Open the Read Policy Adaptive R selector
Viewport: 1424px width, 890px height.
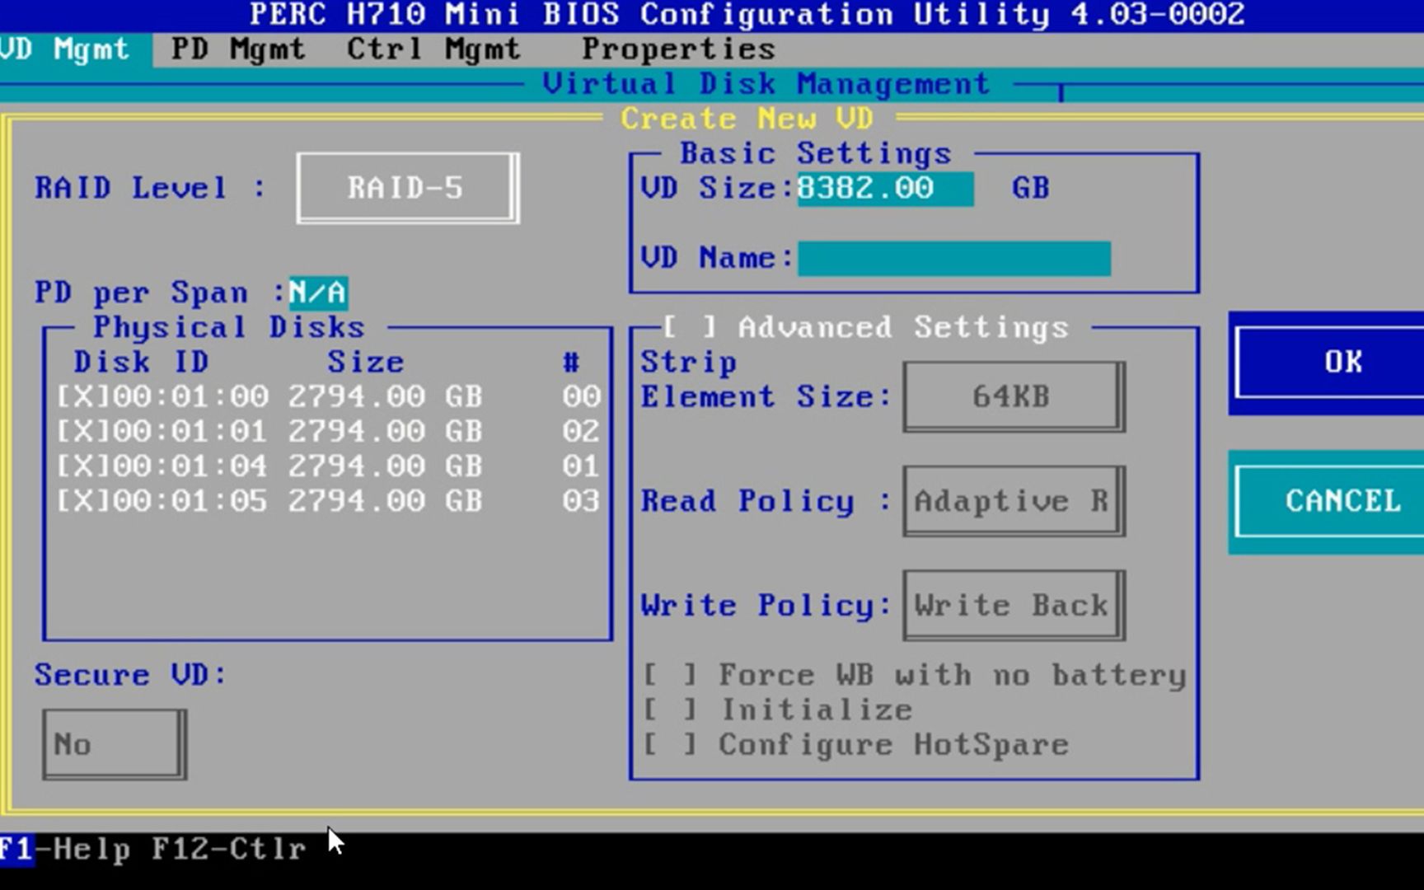pyautogui.click(x=1014, y=501)
